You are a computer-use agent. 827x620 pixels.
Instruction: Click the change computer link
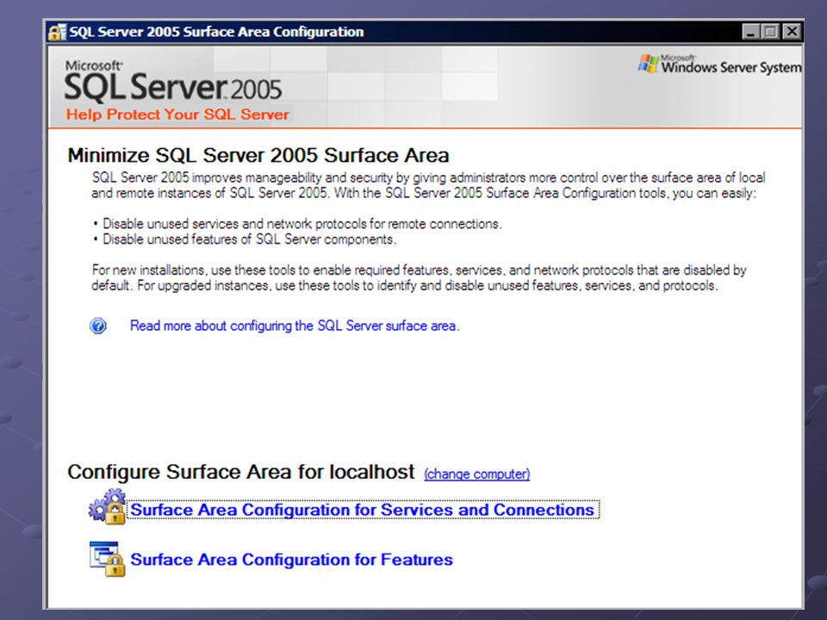point(476,474)
